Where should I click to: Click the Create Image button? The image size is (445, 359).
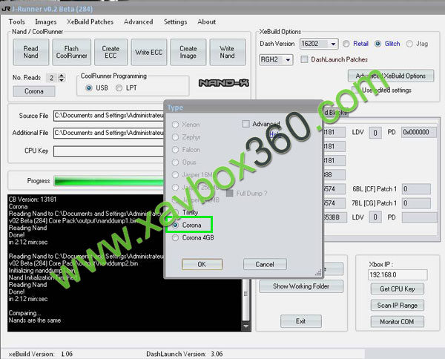point(188,52)
